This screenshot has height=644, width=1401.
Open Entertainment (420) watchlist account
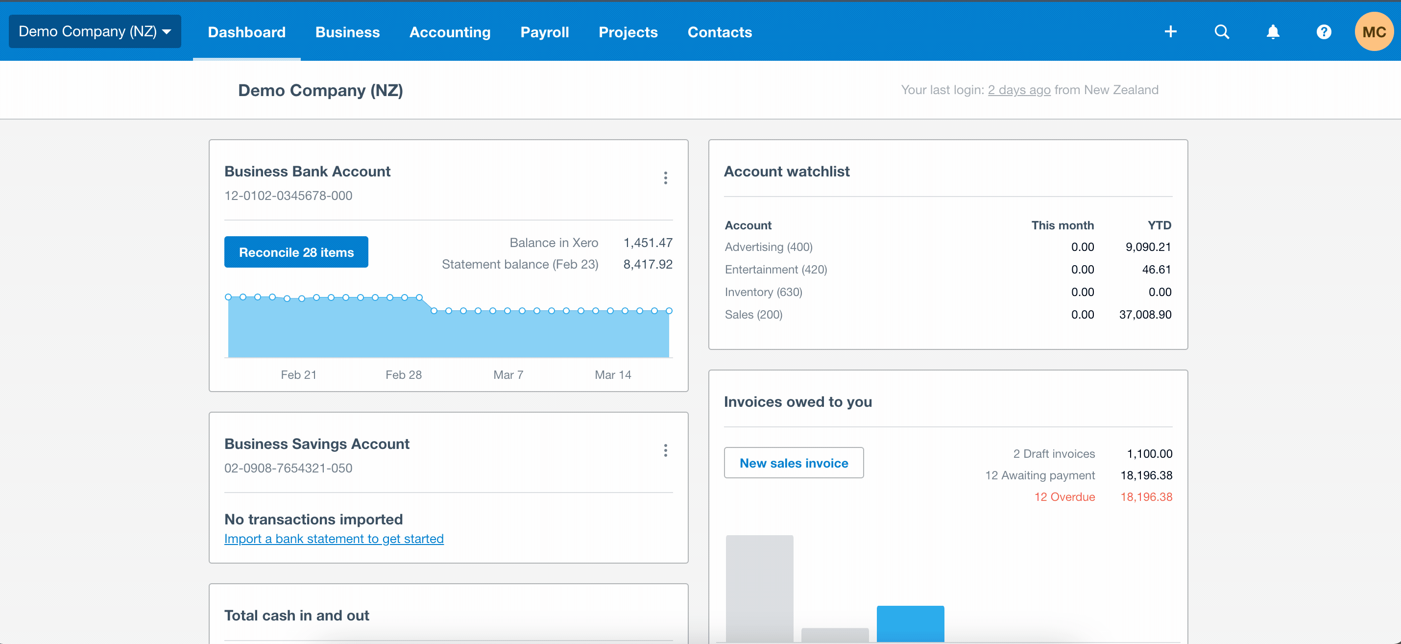click(775, 270)
